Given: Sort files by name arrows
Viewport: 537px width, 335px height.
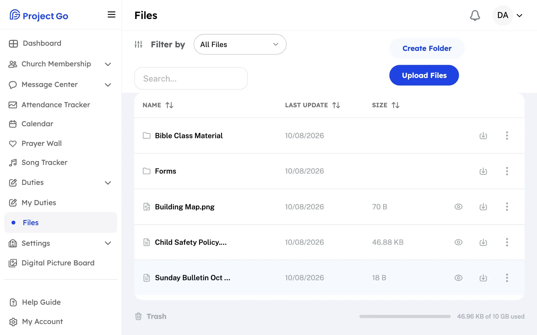Looking at the screenshot, I should [x=169, y=105].
